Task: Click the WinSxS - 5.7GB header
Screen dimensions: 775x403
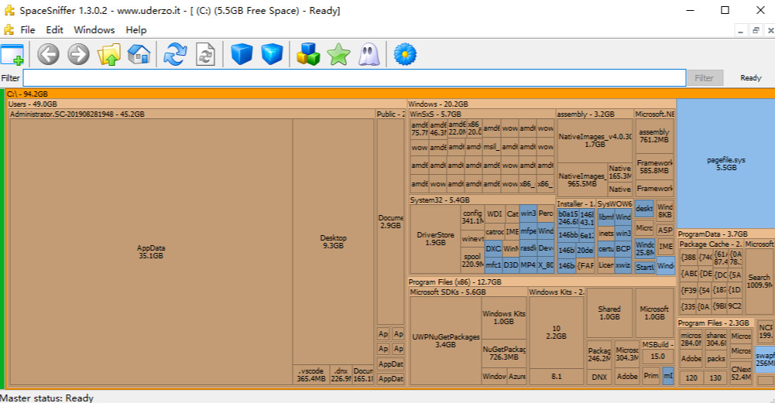Action: click(x=482, y=114)
